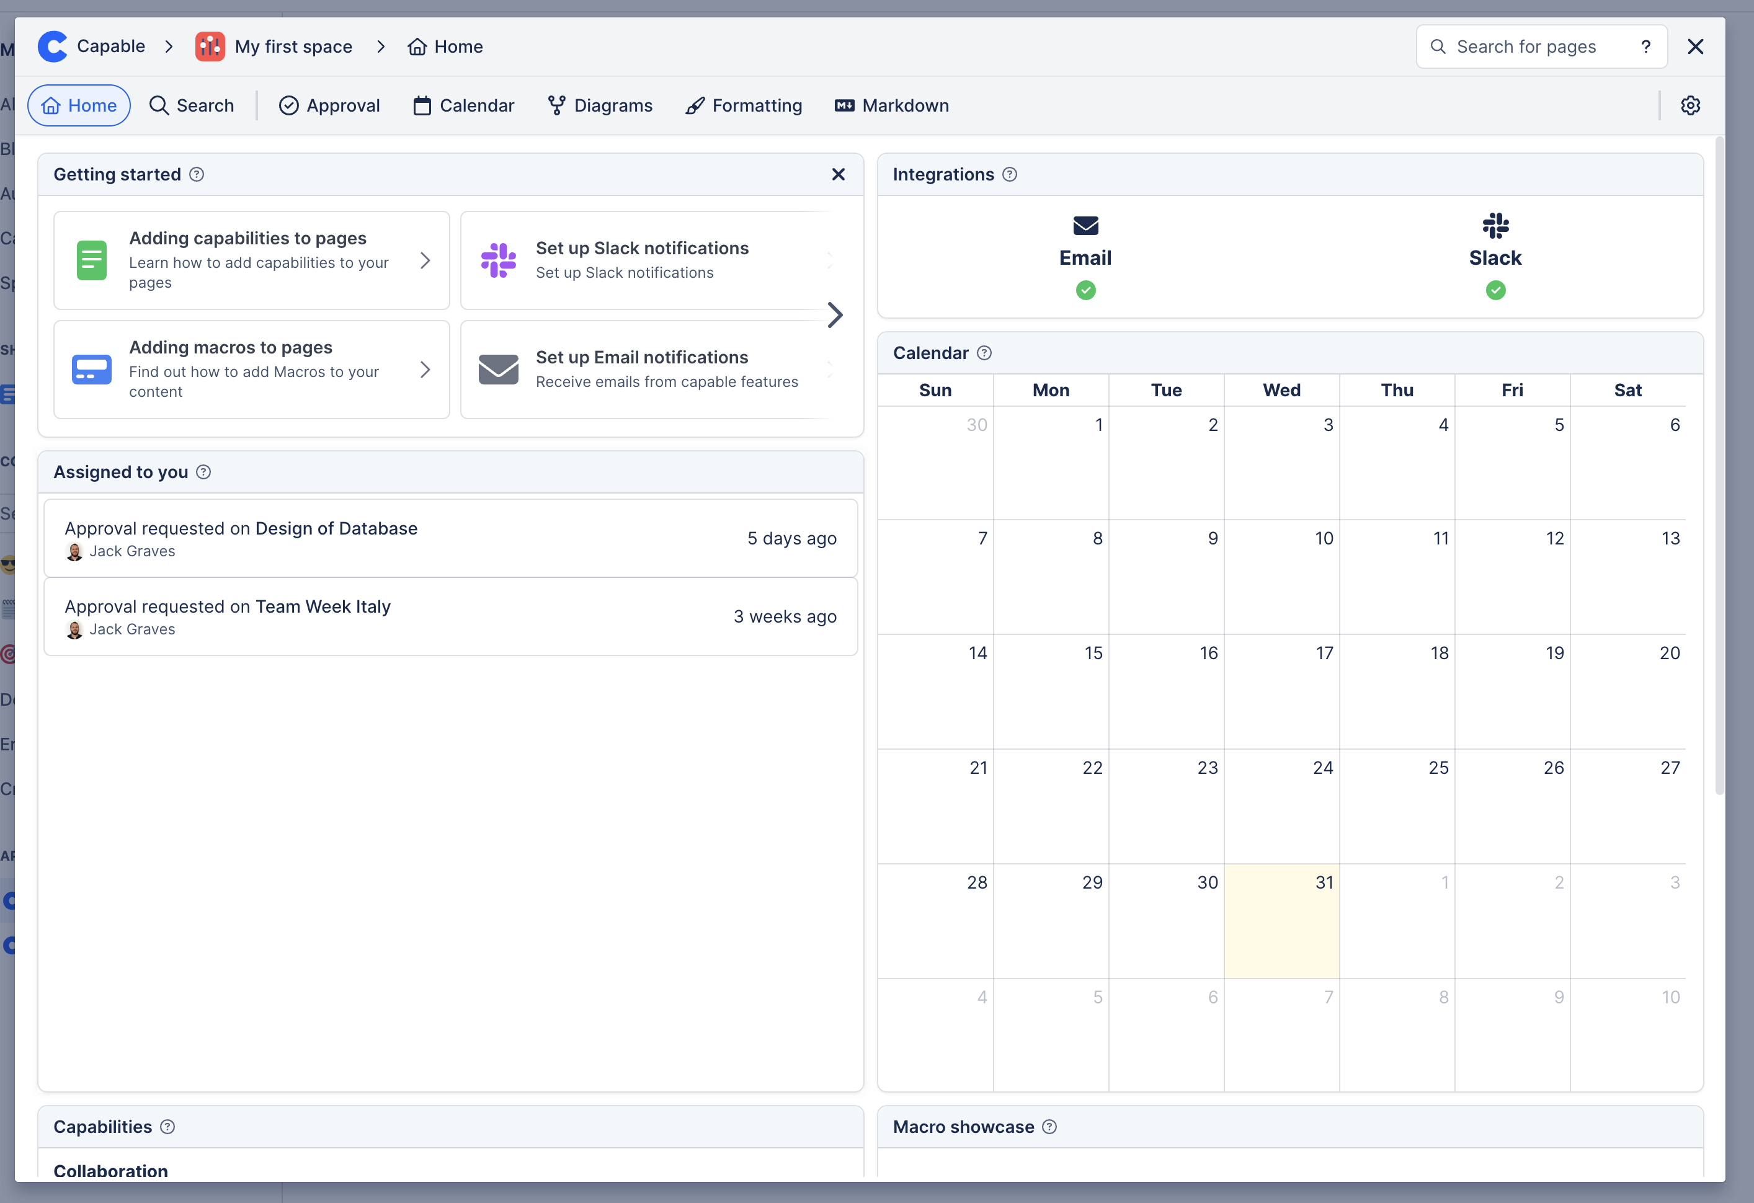Click Slack green check status icon
The height and width of the screenshot is (1203, 1754).
[1496, 291]
